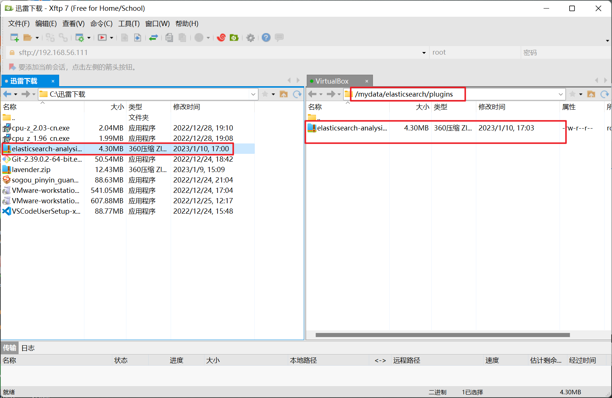Click the transfer right arrow page icon
This screenshot has width=612, height=398.
tap(138, 38)
